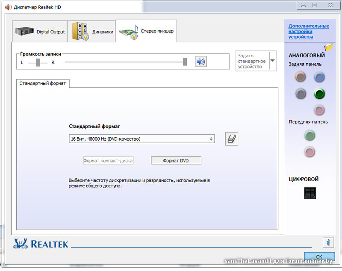Select the green front panel jack

pyautogui.click(x=310, y=135)
